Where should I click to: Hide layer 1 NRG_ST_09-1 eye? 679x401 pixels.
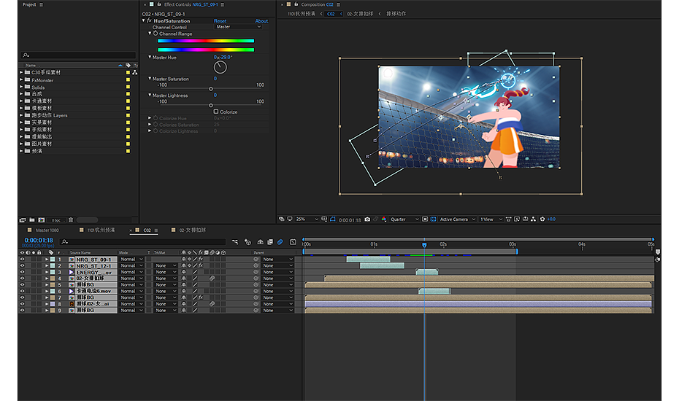tap(22, 259)
